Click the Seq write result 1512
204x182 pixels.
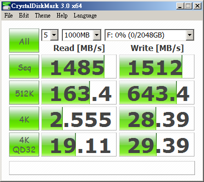coord(157,66)
